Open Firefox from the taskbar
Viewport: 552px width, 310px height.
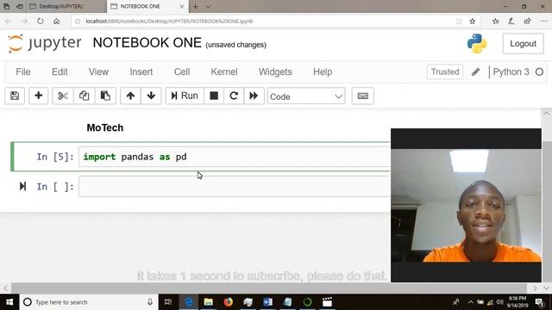(228, 302)
